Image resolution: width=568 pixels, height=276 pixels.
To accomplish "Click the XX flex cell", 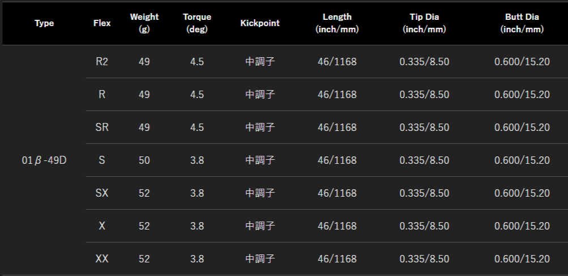I will point(102,259).
